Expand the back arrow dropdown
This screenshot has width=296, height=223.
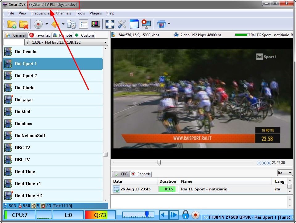pos(63,24)
